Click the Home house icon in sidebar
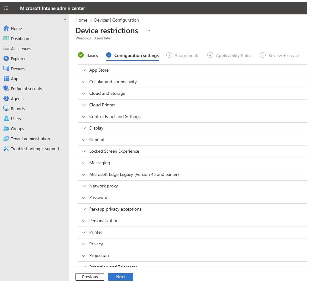 (6, 28)
